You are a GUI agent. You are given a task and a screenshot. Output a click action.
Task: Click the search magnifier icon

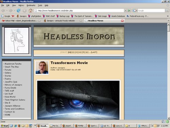pyautogui.click(x=167, y=11)
